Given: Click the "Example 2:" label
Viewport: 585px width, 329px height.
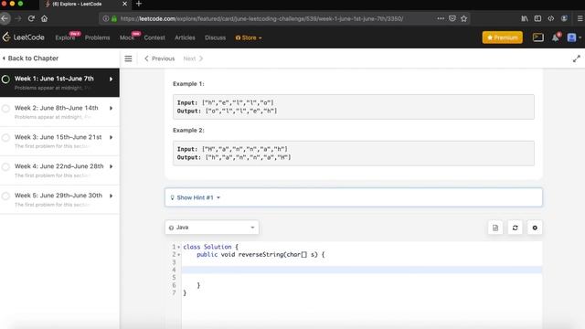Looking at the screenshot, I should tap(188, 130).
